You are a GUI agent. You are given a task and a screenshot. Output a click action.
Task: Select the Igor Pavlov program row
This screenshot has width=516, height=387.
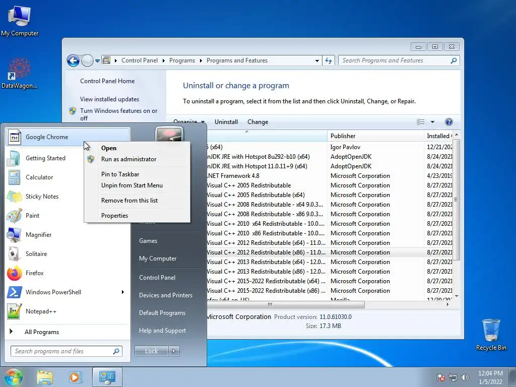click(329, 148)
